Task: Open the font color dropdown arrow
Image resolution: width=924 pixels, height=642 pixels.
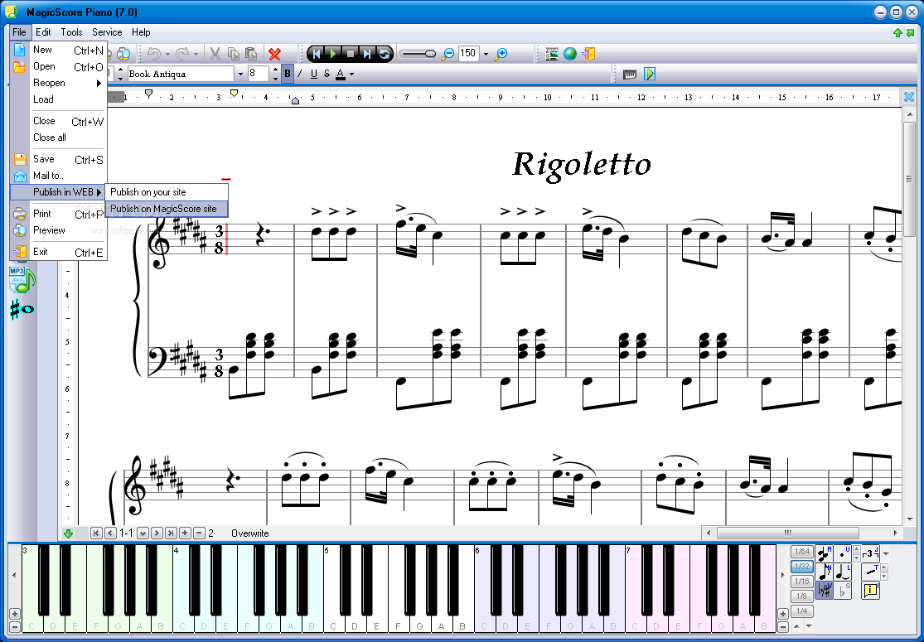Action: pos(352,75)
